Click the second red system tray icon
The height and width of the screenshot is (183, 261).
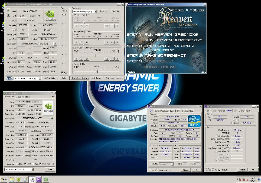[x=243, y=180]
